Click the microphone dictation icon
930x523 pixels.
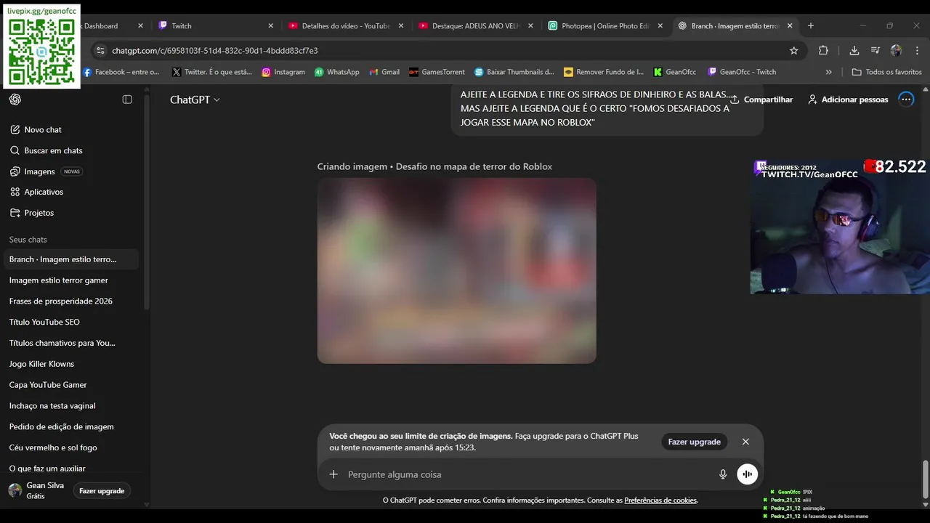[x=723, y=474]
